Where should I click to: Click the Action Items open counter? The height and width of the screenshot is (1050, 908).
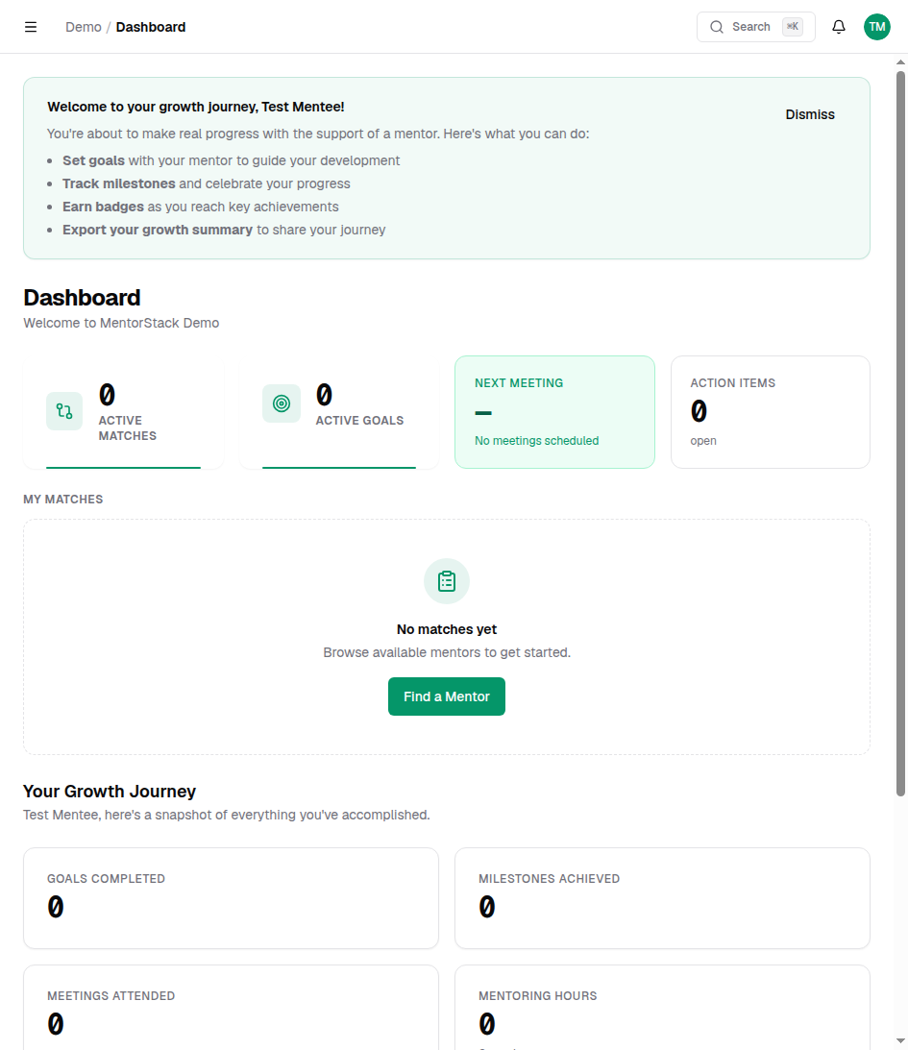699,411
